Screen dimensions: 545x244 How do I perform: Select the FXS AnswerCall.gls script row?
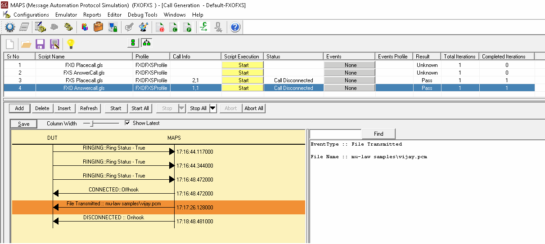point(269,72)
